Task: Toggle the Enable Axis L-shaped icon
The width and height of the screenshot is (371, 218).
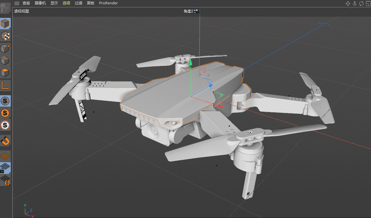Action: 5,85
